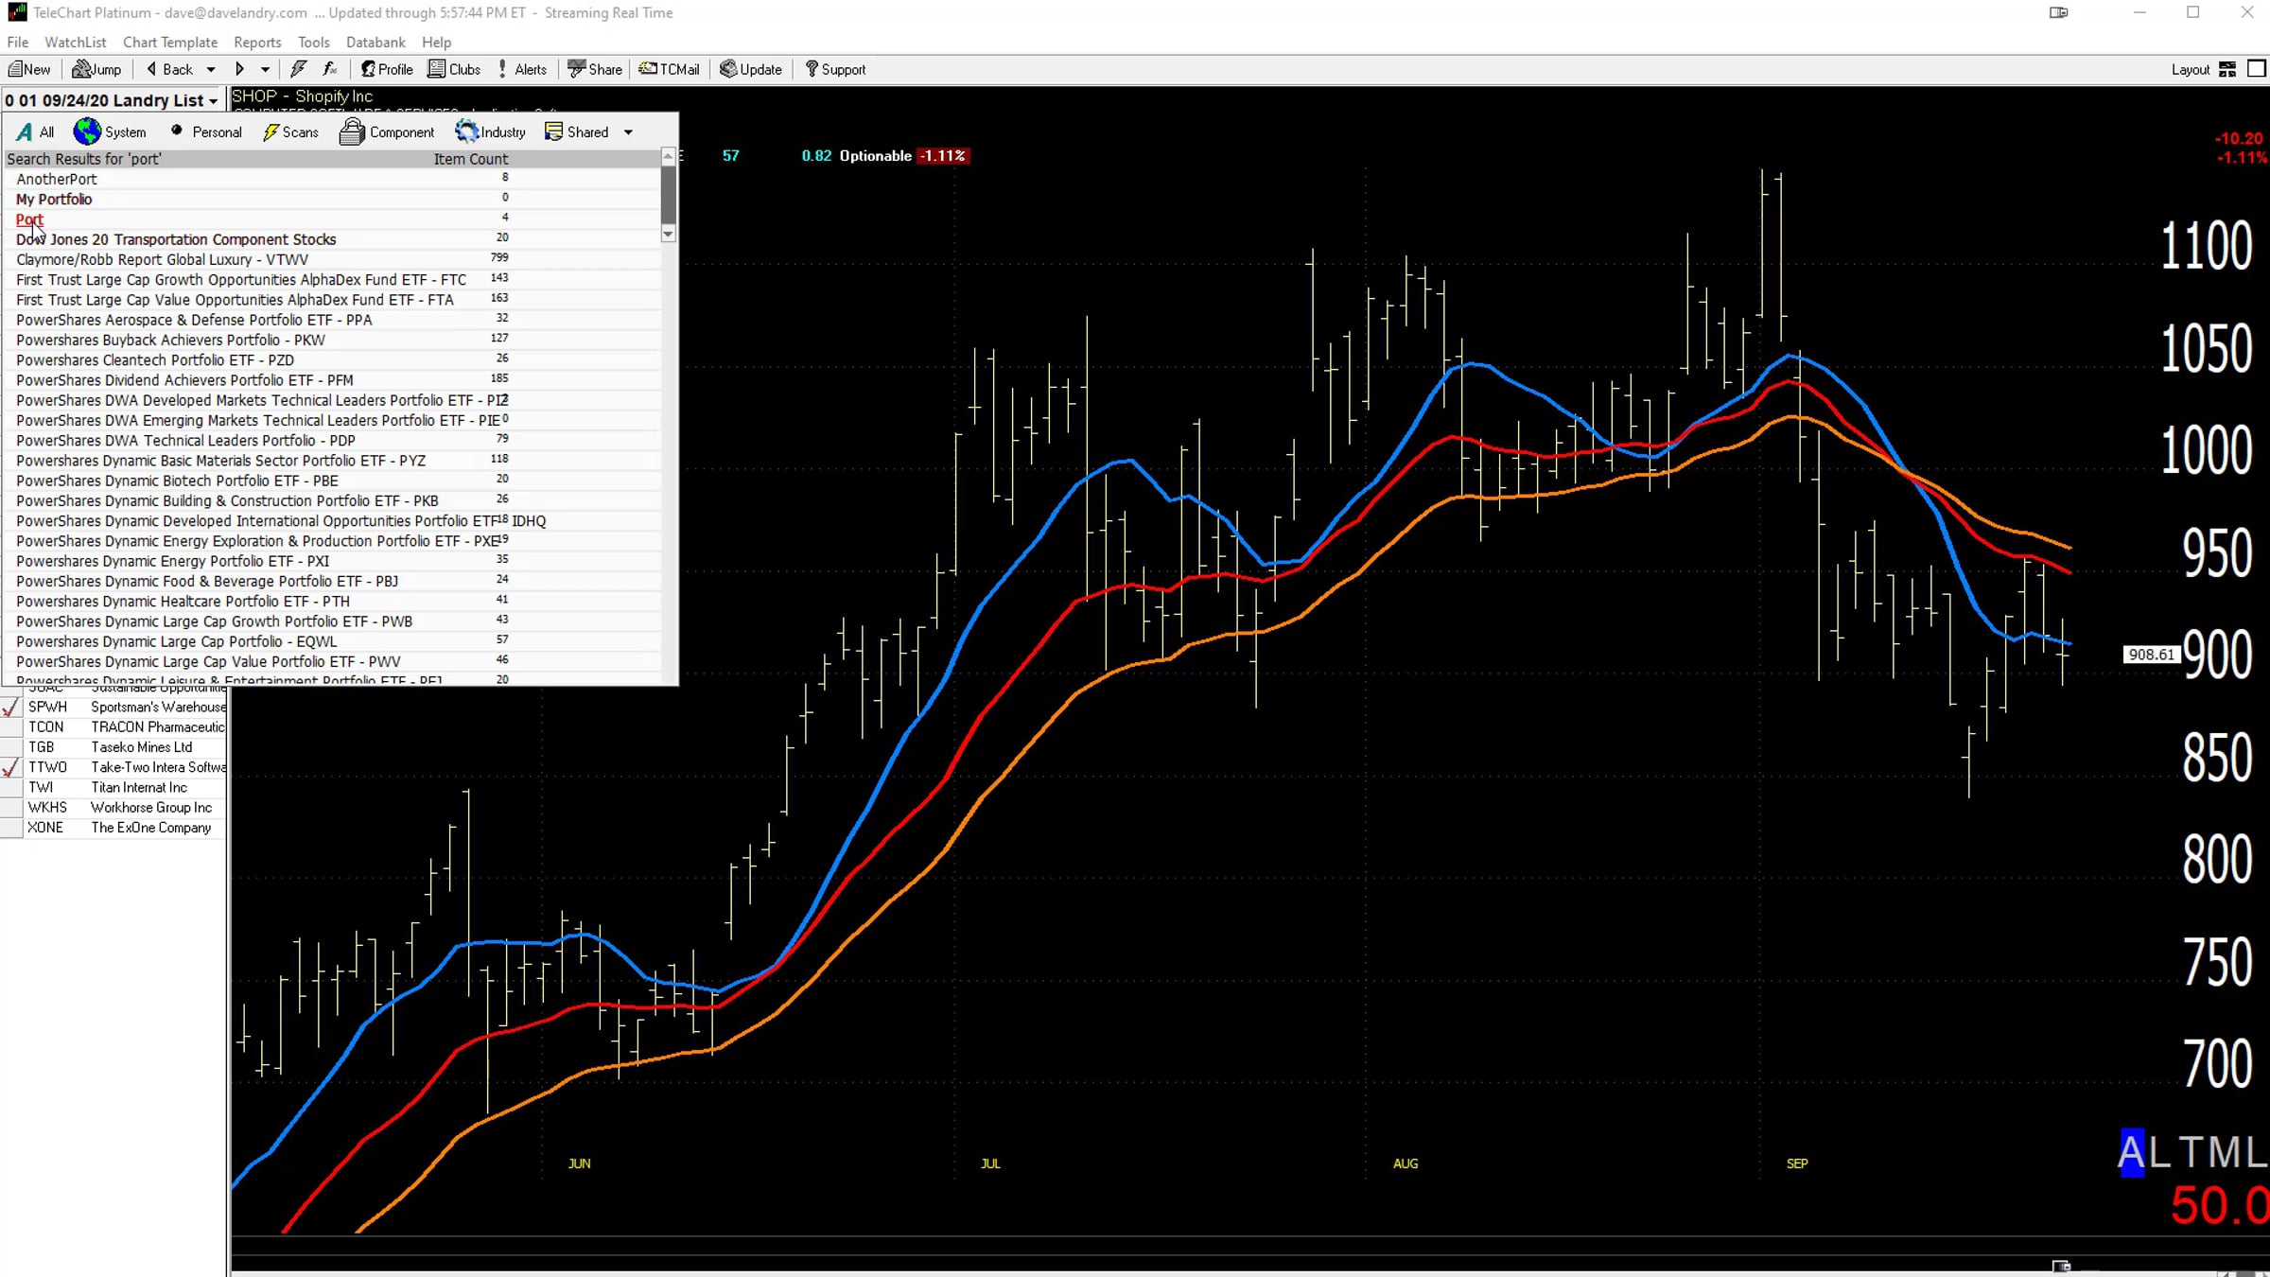The height and width of the screenshot is (1277, 2270).
Task: Click the Update data button
Action: point(751,69)
